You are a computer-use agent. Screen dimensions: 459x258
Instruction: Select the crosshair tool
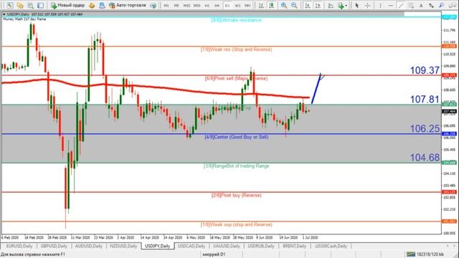click(x=367, y=5)
